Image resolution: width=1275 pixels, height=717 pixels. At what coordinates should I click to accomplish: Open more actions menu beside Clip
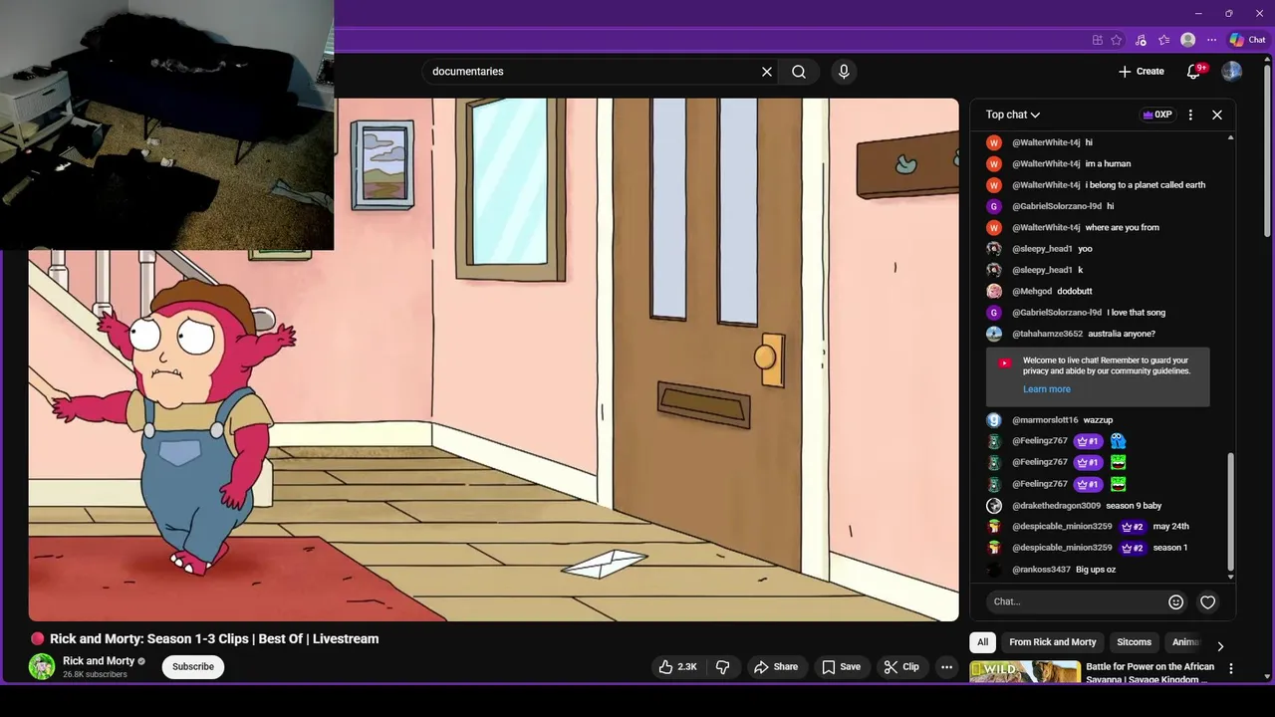tap(947, 667)
